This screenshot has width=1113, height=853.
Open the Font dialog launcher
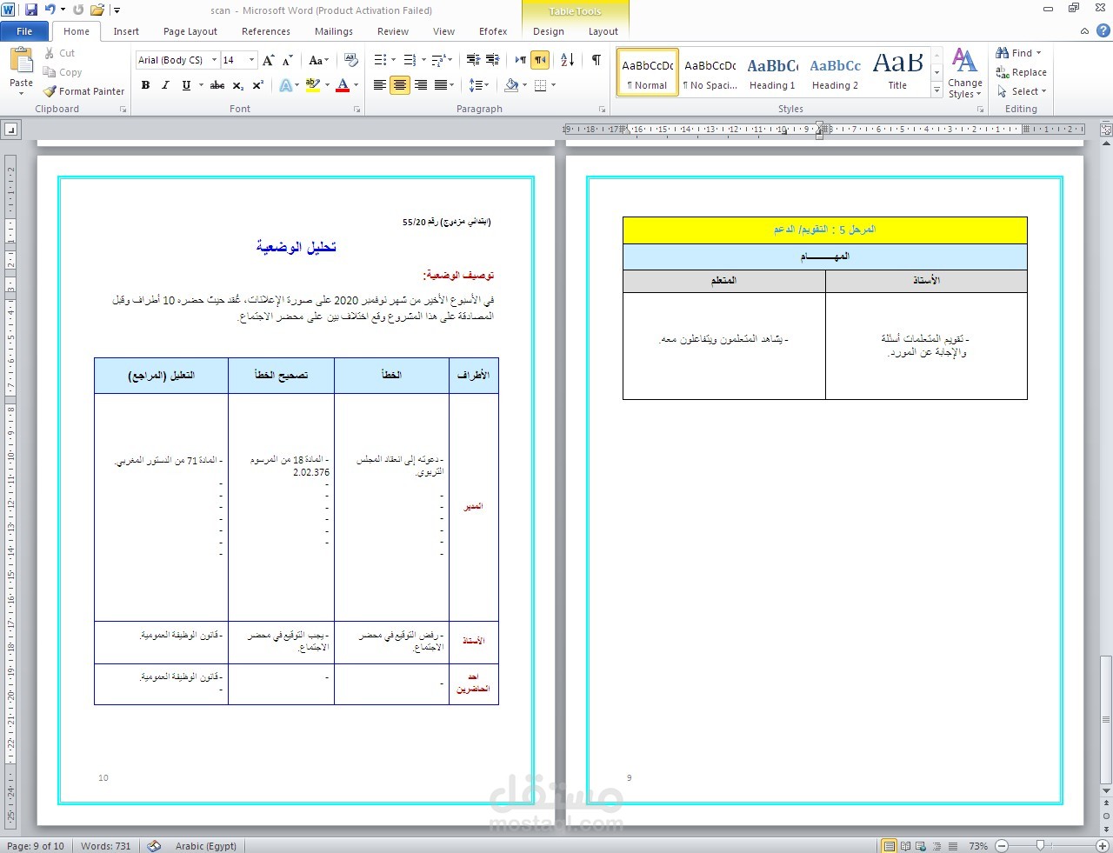tap(357, 110)
